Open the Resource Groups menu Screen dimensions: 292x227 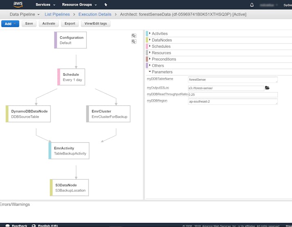pos(79,4)
